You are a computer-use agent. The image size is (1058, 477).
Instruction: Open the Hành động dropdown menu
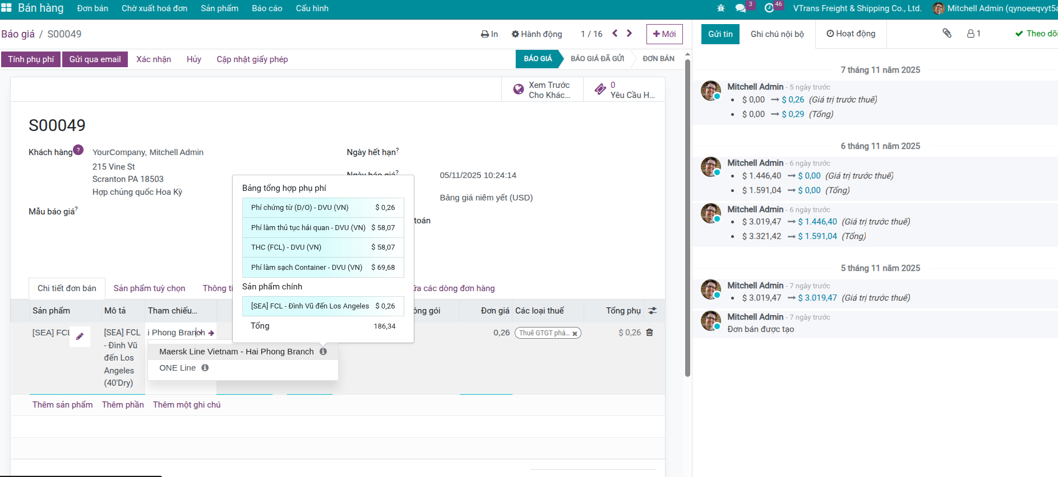(x=537, y=34)
